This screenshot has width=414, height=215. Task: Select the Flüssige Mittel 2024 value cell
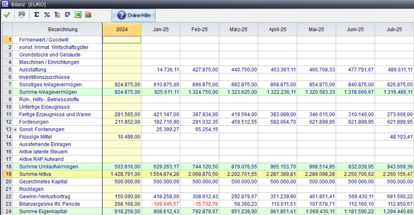coord(122,137)
